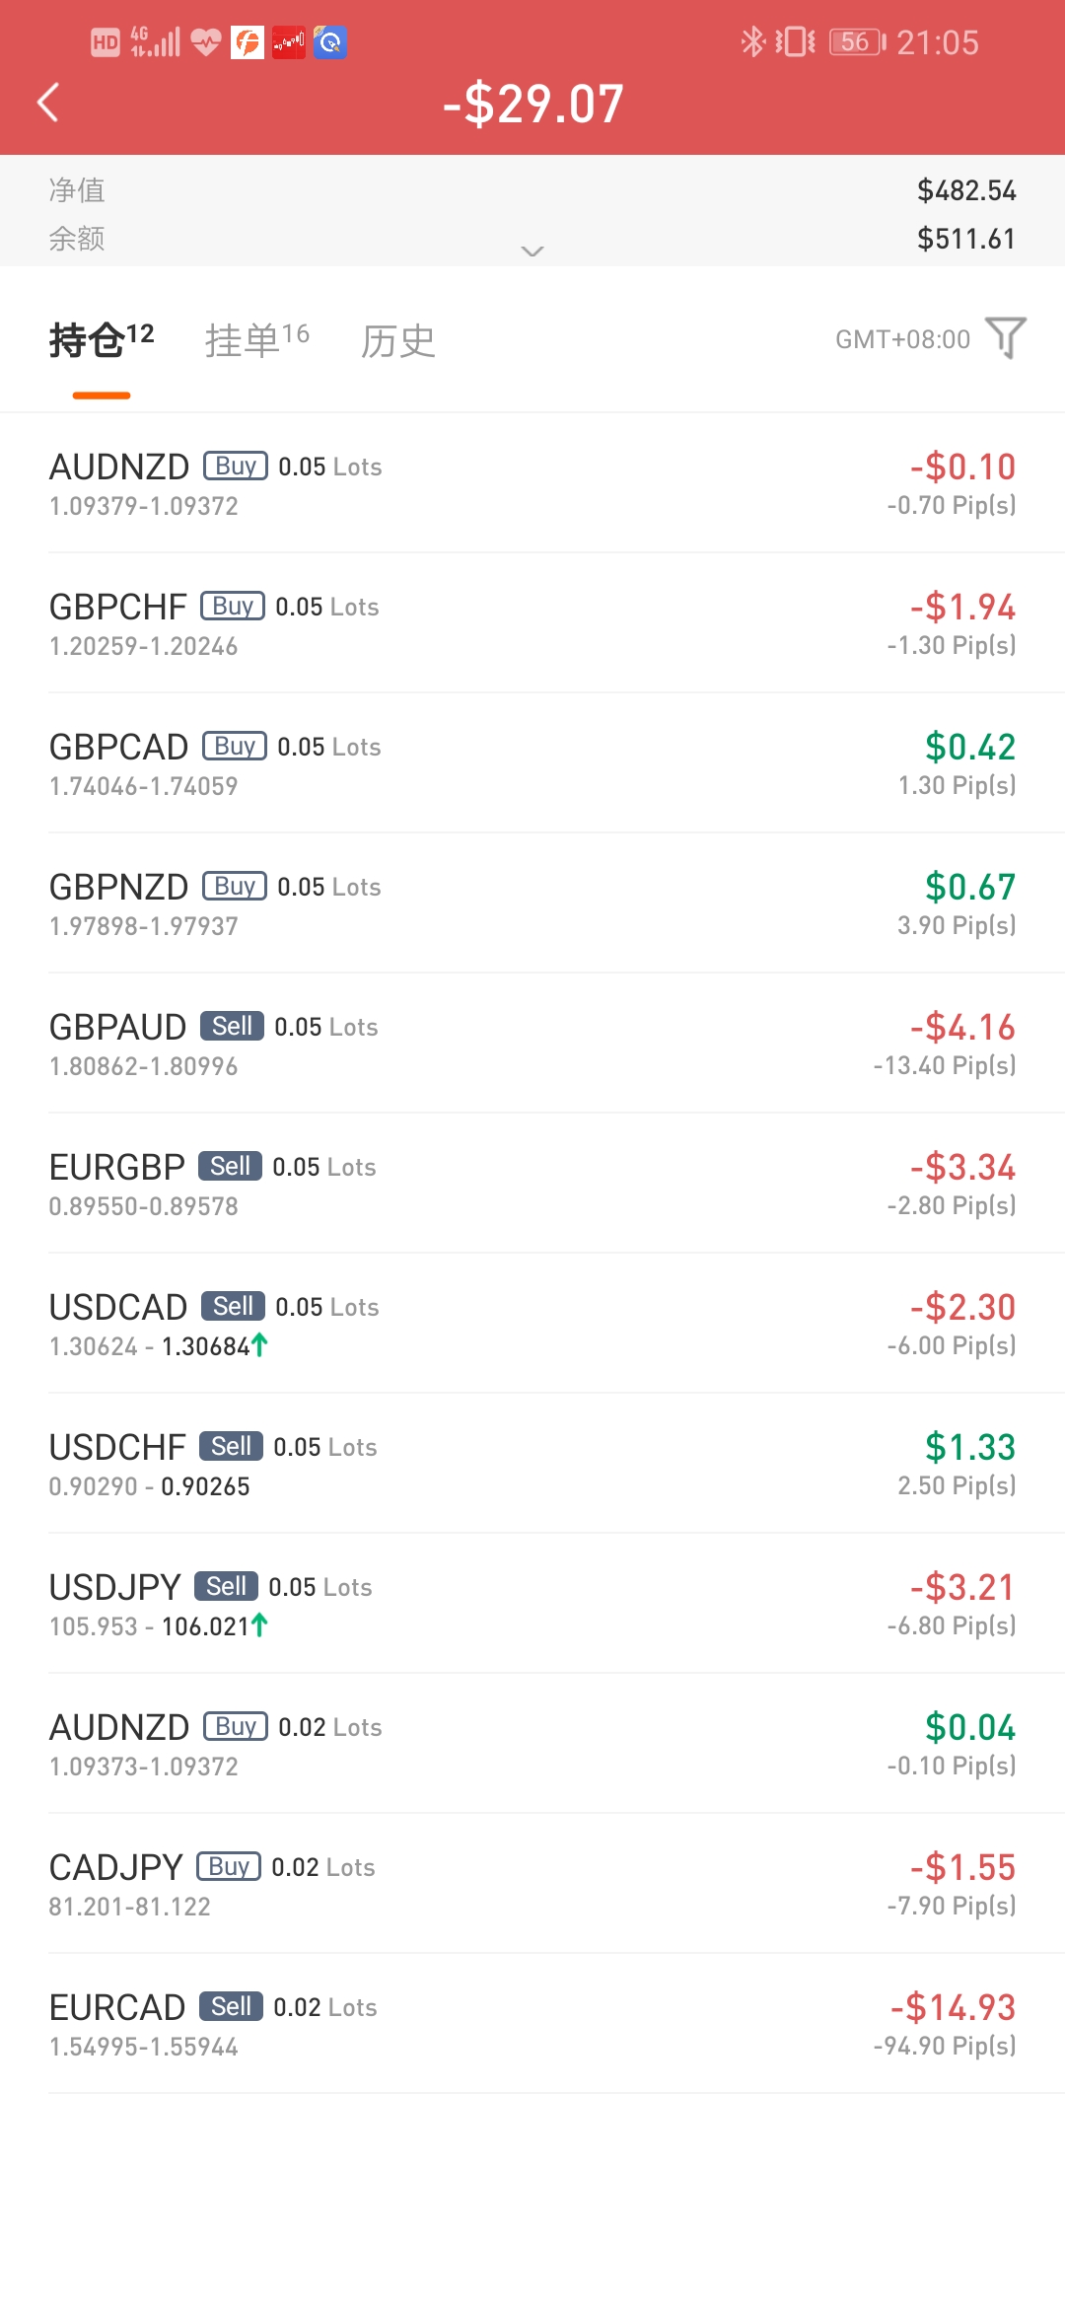Image resolution: width=1065 pixels, height=2308 pixels.
Task: Change the GMT+08:00 timezone setting
Action: pyautogui.click(x=902, y=339)
